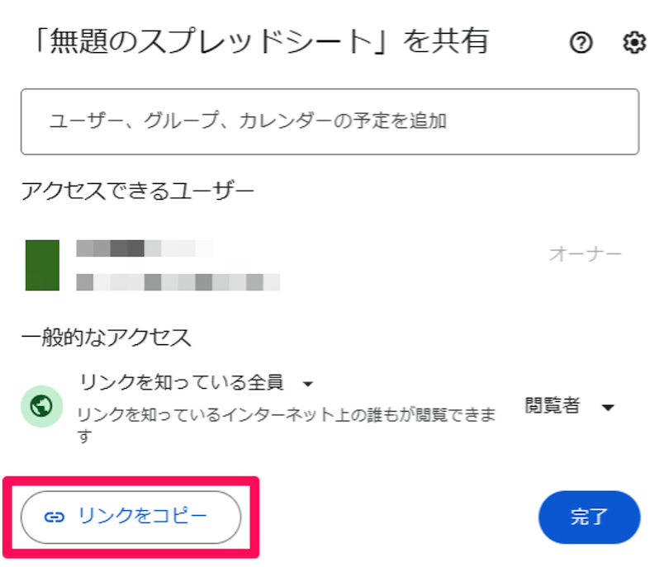Open the 閲覧者 role dropdown
This screenshot has height=567, width=664.
553,406
